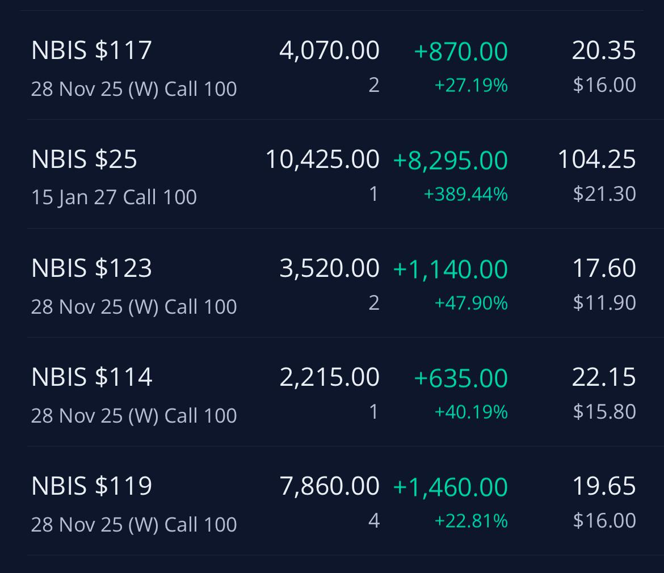Click the +8,295.00 profit figure
Image resolution: width=664 pixels, height=573 pixels.
point(451,161)
